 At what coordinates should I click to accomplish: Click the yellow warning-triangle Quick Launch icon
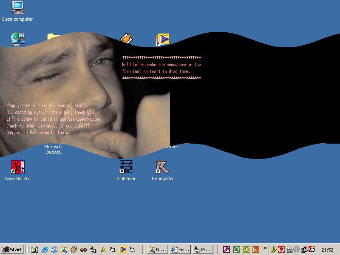coord(103,249)
